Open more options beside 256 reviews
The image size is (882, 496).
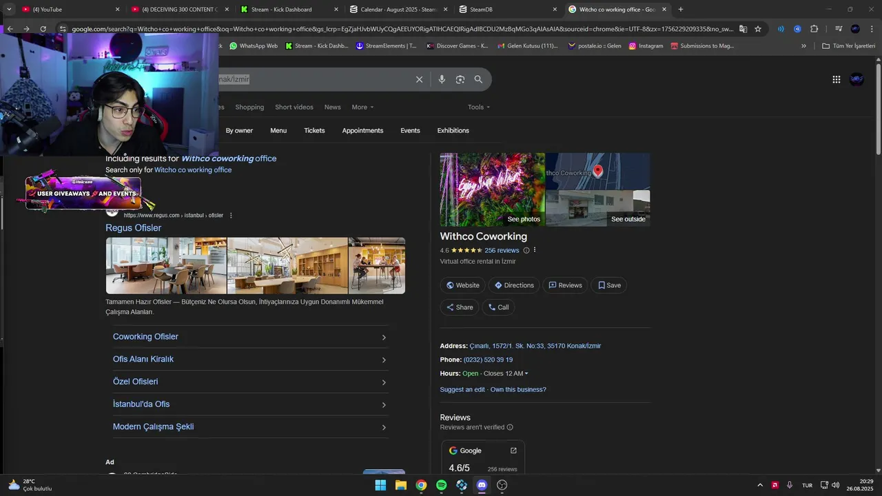coord(535,250)
